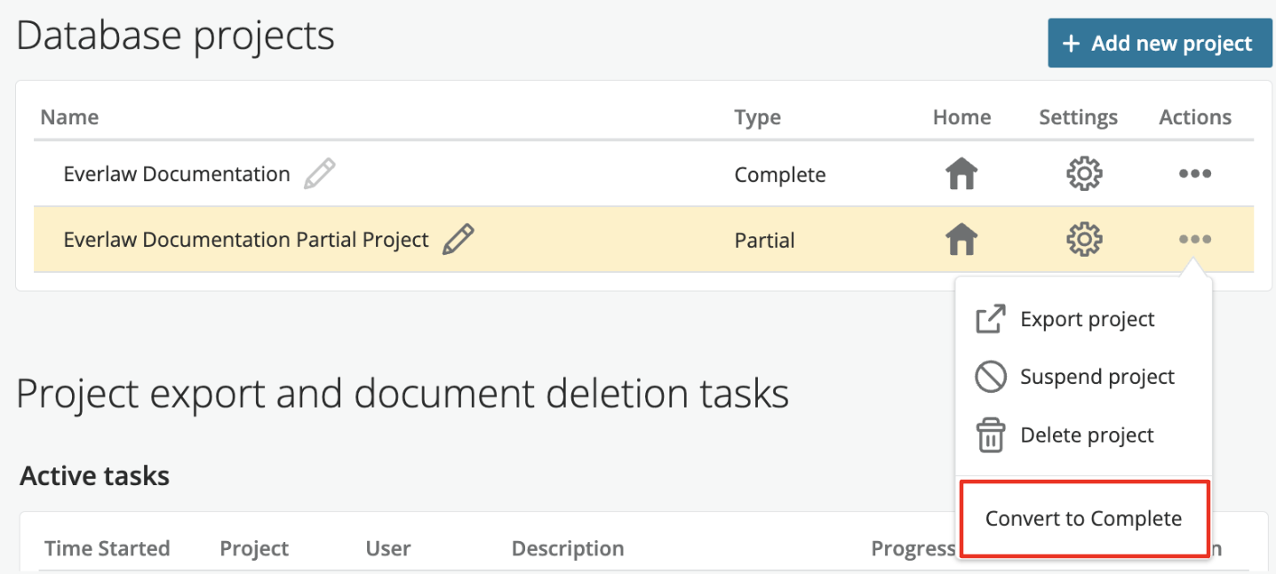Image resolution: width=1276 pixels, height=574 pixels.
Task: Open the home icon for Everlaw Documentation
Action: coord(961,175)
